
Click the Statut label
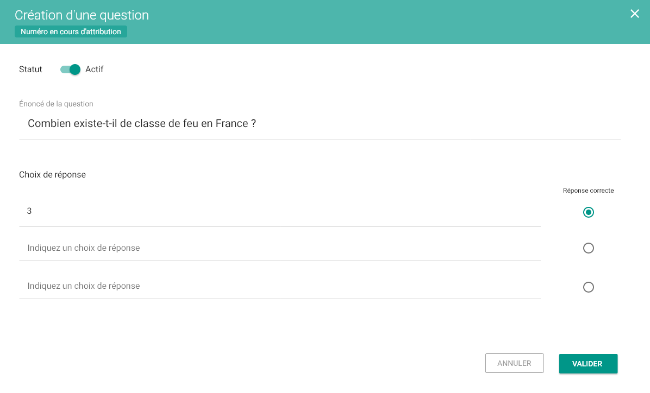tap(30, 69)
